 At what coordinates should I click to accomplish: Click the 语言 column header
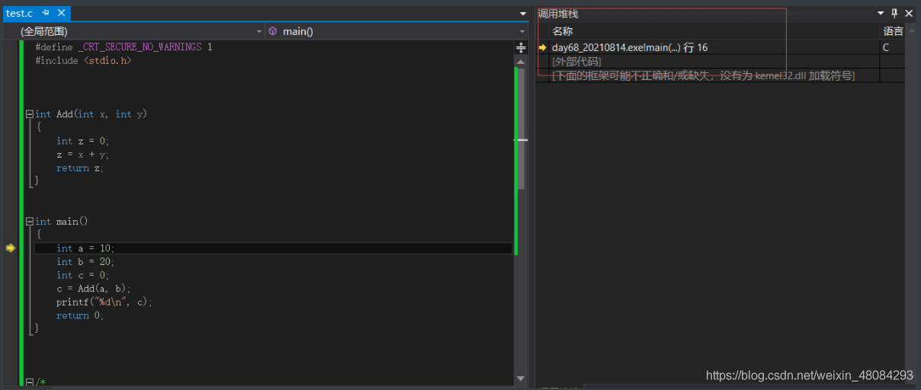pyautogui.click(x=893, y=31)
